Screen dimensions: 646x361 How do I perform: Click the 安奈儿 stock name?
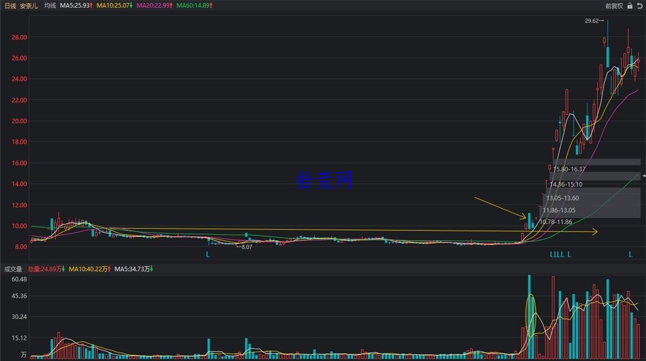29,6
